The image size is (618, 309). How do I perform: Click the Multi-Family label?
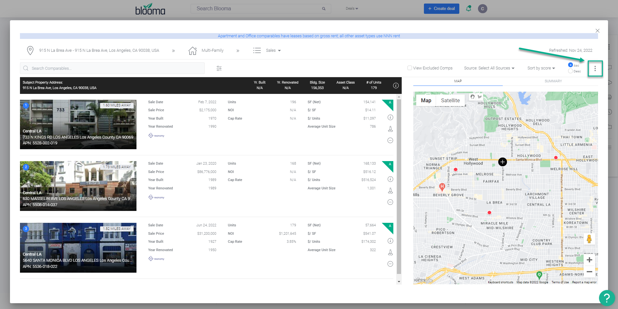pyautogui.click(x=212, y=50)
